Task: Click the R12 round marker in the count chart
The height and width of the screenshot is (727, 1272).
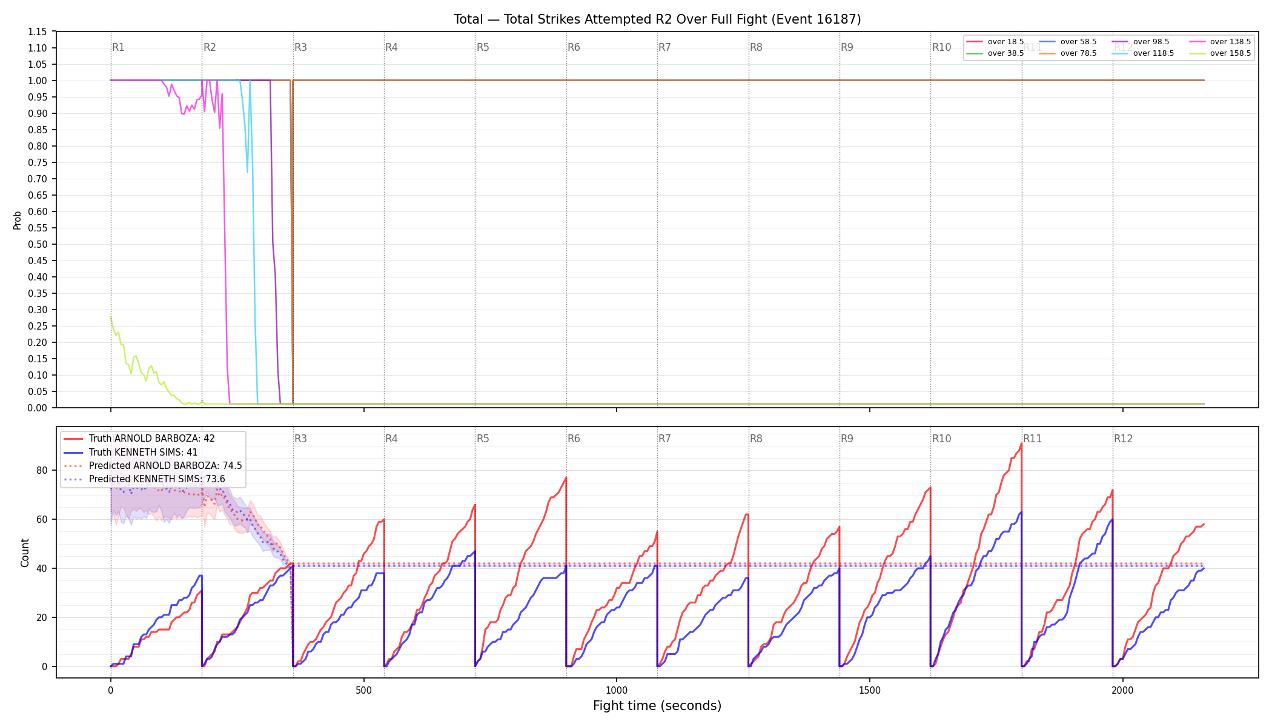Action: coord(1123,439)
